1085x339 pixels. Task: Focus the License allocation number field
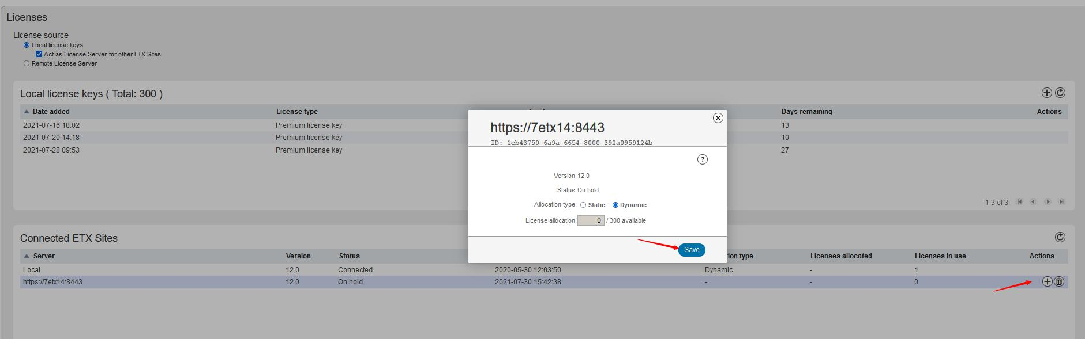click(x=591, y=220)
